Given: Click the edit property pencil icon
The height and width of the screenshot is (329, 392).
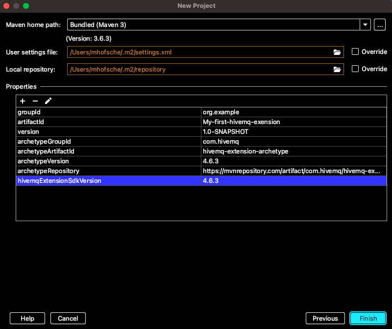Looking at the screenshot, I should point(48,101).
